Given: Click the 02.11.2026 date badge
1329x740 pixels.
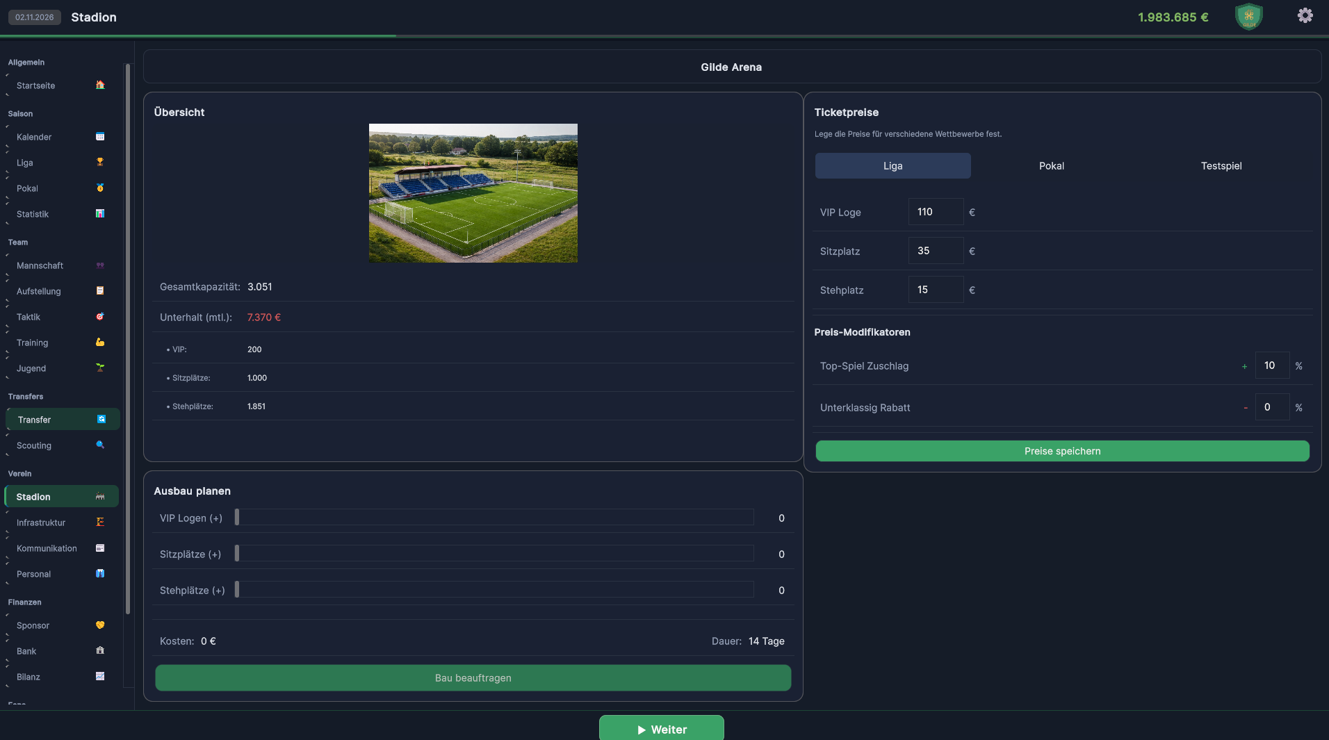Looking at the screenshot, I should pos(34,17).
